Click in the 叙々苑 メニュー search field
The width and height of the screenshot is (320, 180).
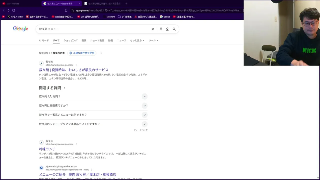click(94, 29)
